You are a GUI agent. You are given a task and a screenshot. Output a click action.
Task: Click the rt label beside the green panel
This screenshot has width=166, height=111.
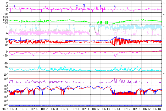[164, 15]
